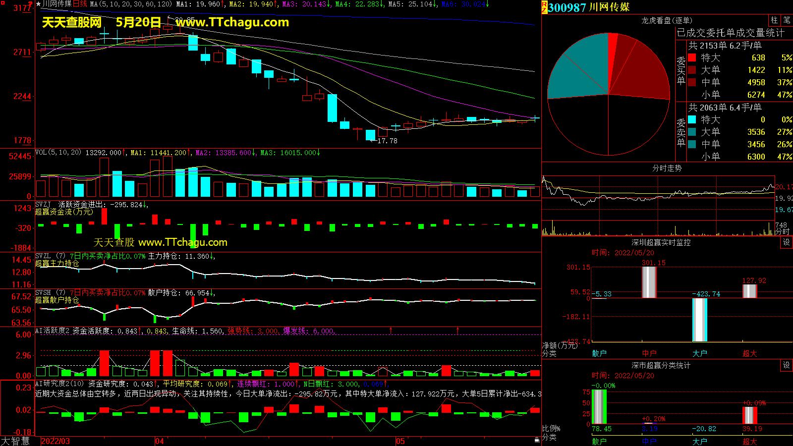Open the VOL(5,10,20) indicator parameters
This screenshot has width=793, height=446.
pos(58,153)
